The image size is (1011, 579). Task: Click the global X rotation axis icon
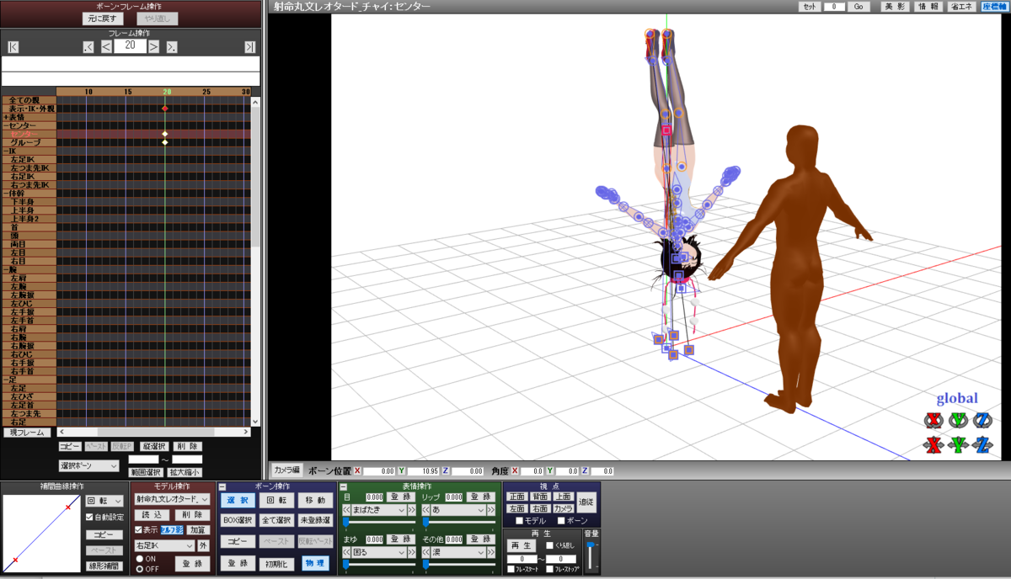[933, 420]
